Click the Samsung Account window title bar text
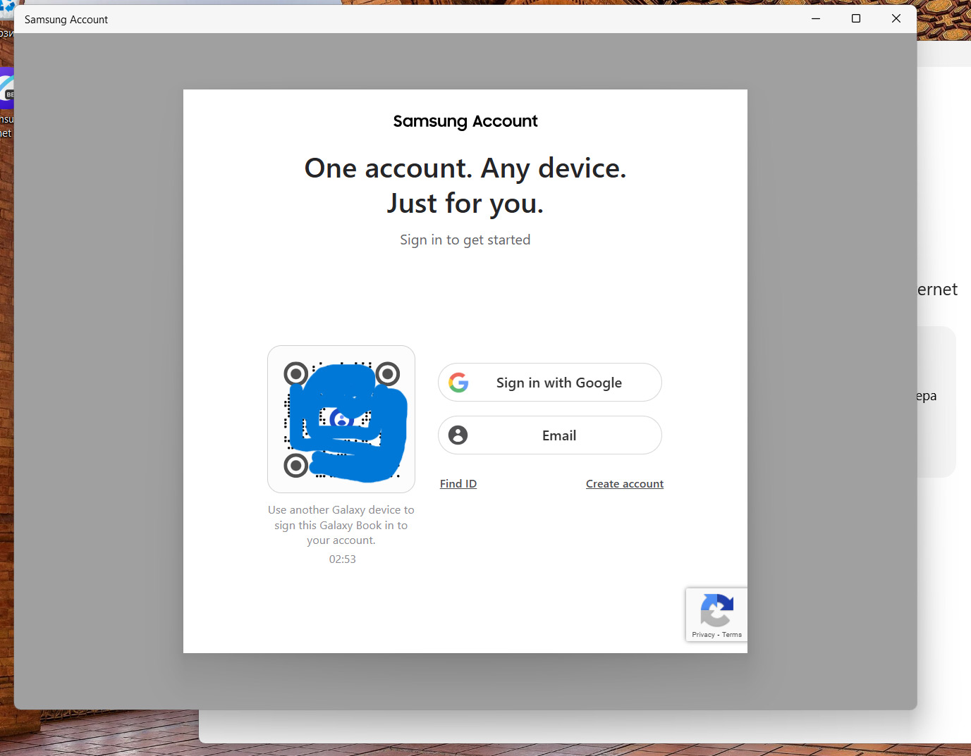 [x=66, y=20]
